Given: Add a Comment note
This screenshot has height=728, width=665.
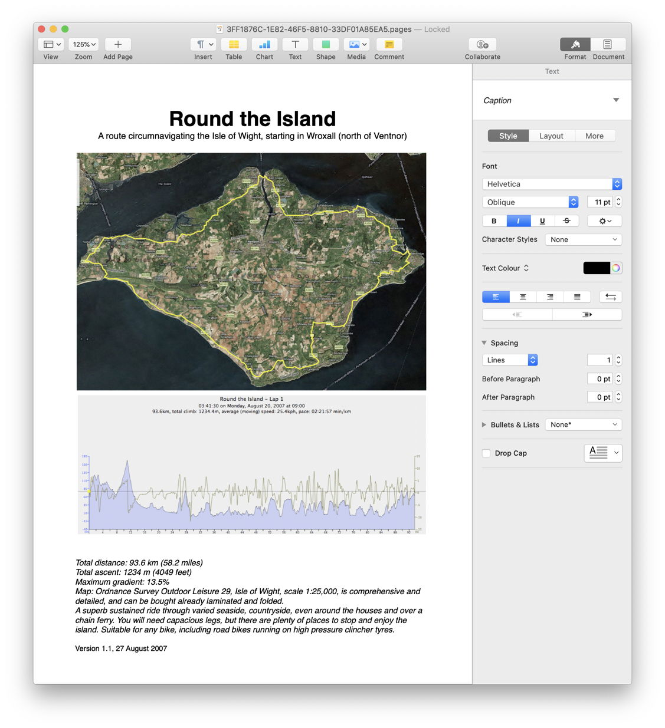Looking at the screenshot, I should click(x=389, y=44).
